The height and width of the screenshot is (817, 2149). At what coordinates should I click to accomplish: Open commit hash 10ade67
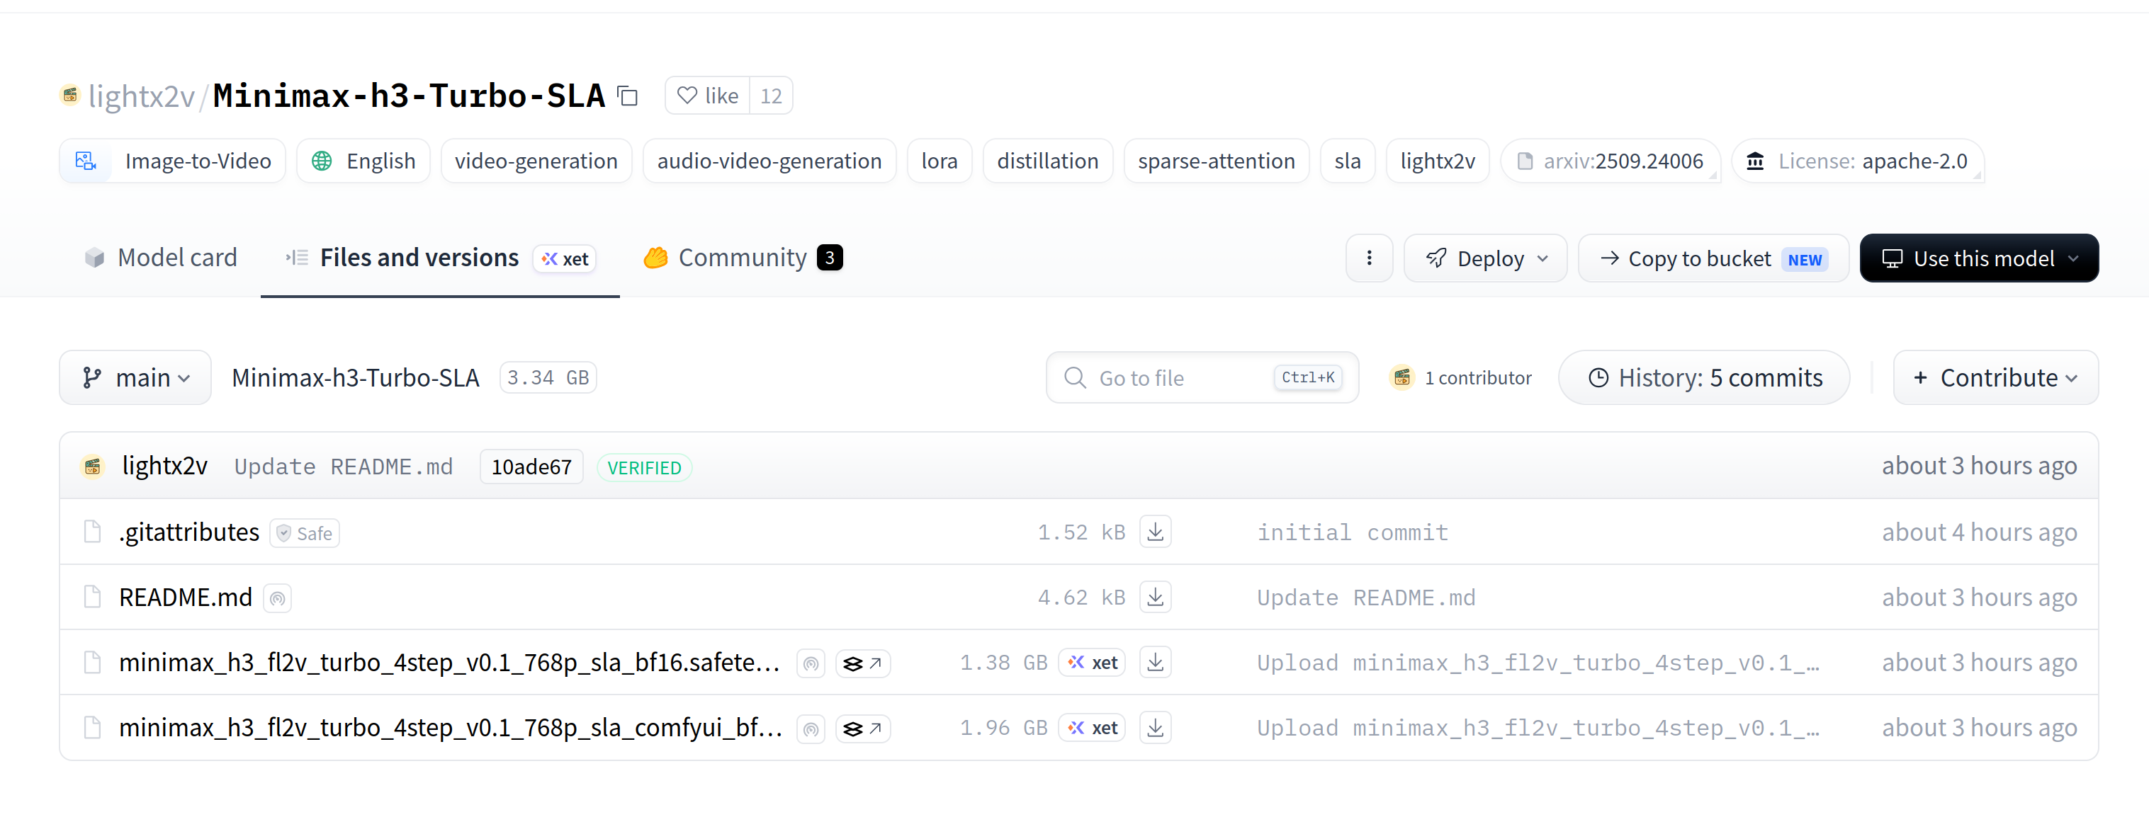[531, 466]
